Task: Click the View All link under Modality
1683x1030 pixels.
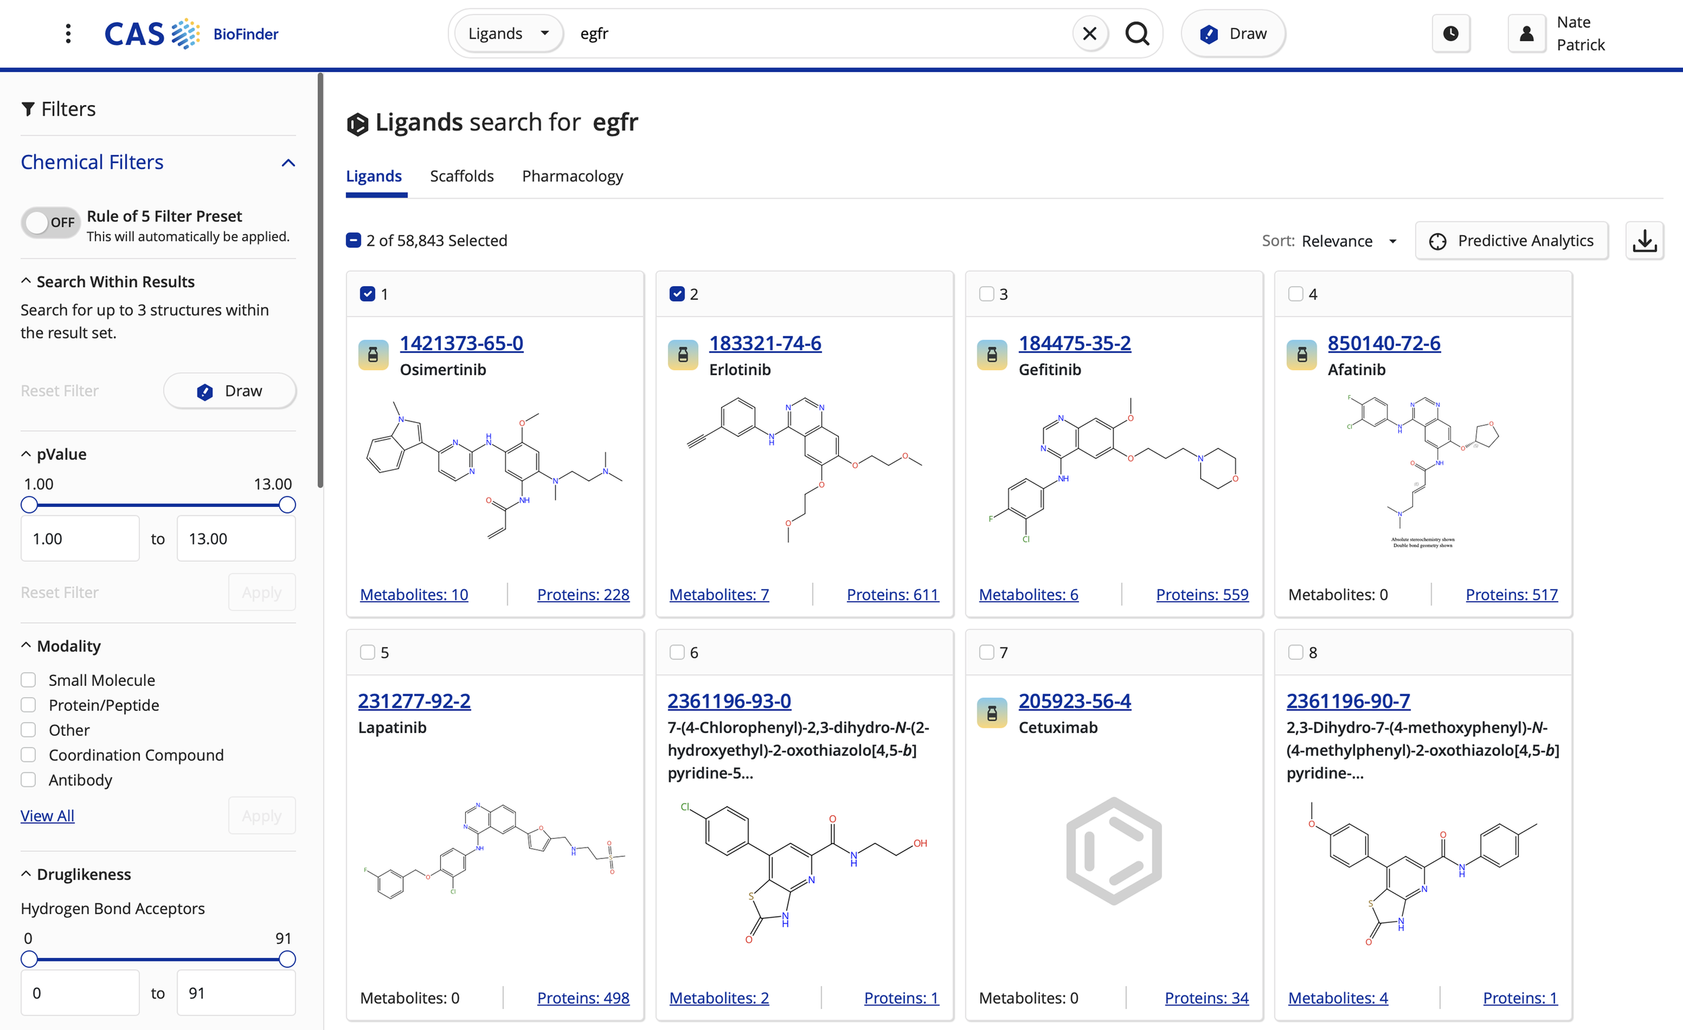Action: pyautogui.click(x=47, y=815)
